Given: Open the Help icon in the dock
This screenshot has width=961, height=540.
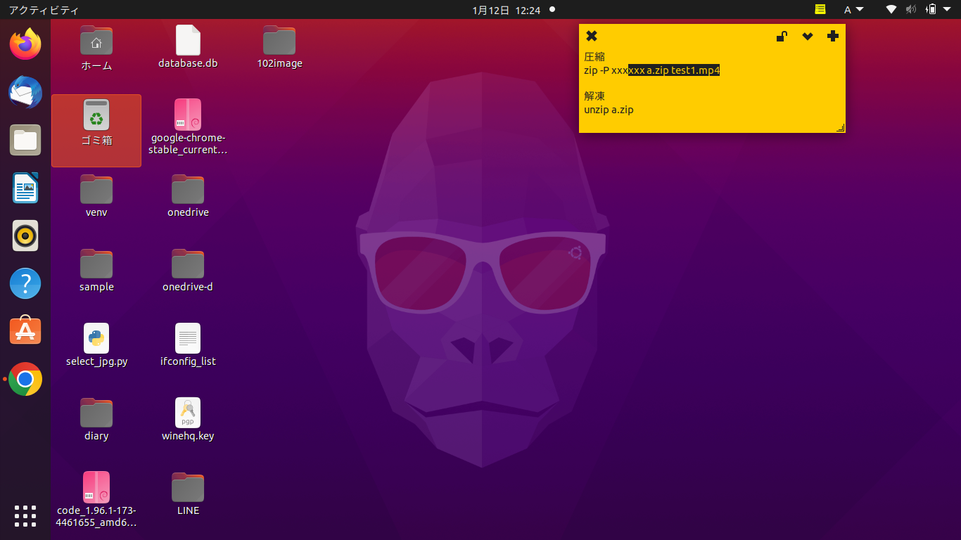Looking at the screenshot, I should coord(25,283).
